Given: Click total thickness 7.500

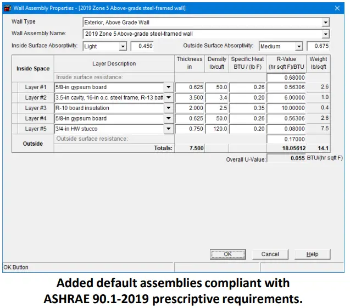Looking at the screenshot, I should point(190,148).
